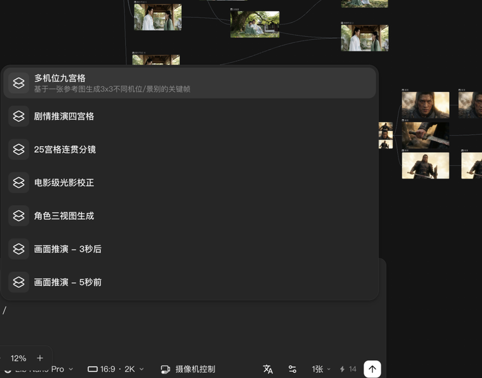482x378 pixels.
Task: Open the parameter sliders settings icon
Action: (x=292, y=369)
